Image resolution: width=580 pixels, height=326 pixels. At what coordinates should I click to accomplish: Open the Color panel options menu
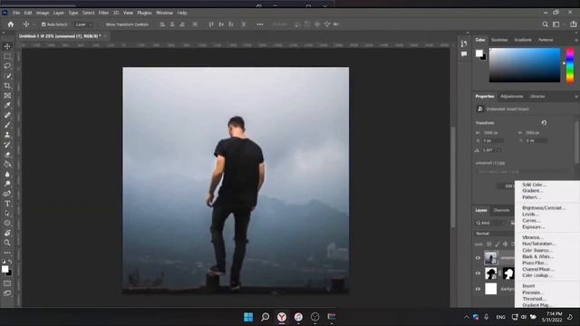(x=576, y=40)
